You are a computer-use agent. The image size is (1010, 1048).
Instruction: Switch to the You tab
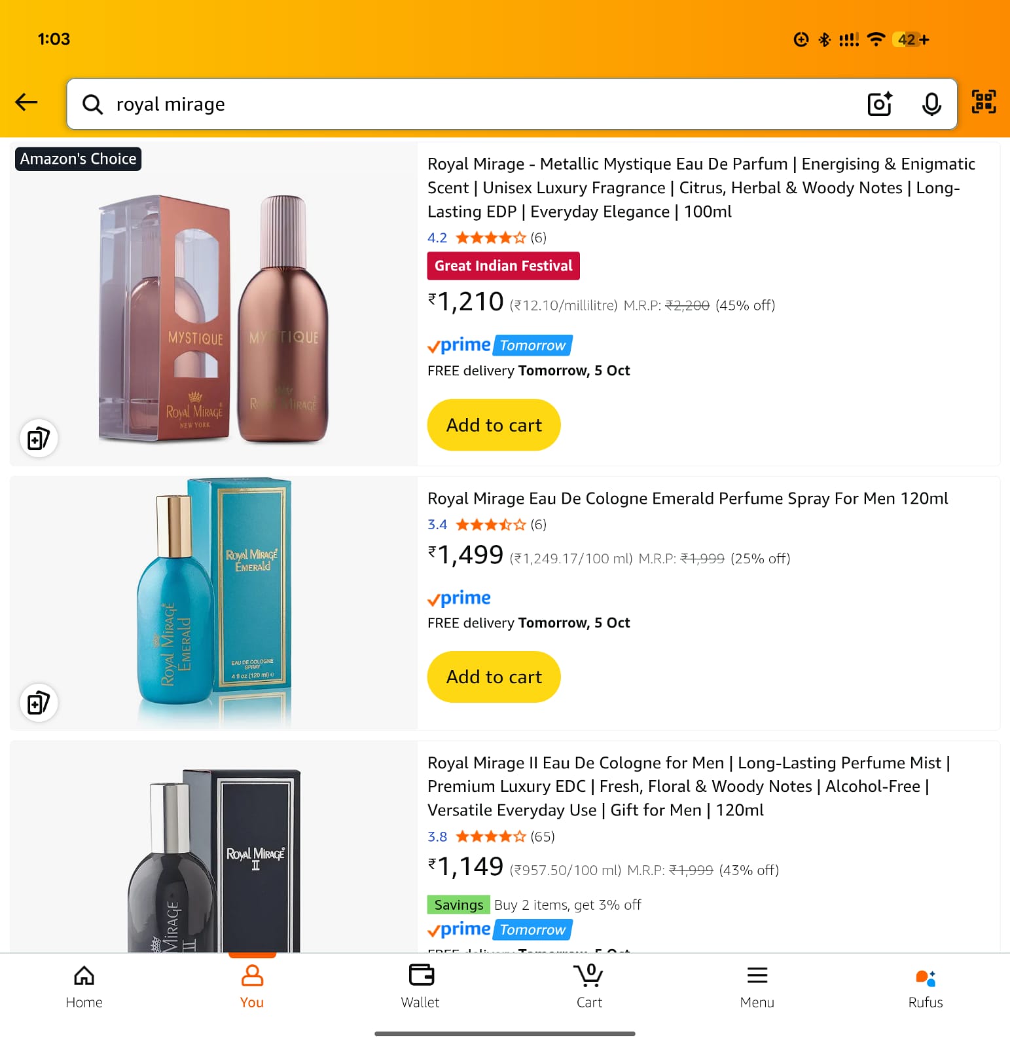[252, 987]
